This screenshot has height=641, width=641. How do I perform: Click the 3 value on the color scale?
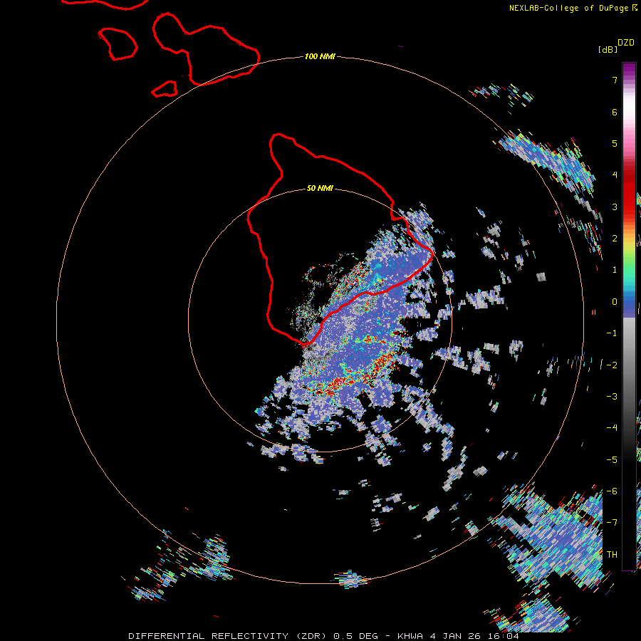[615, 207]
